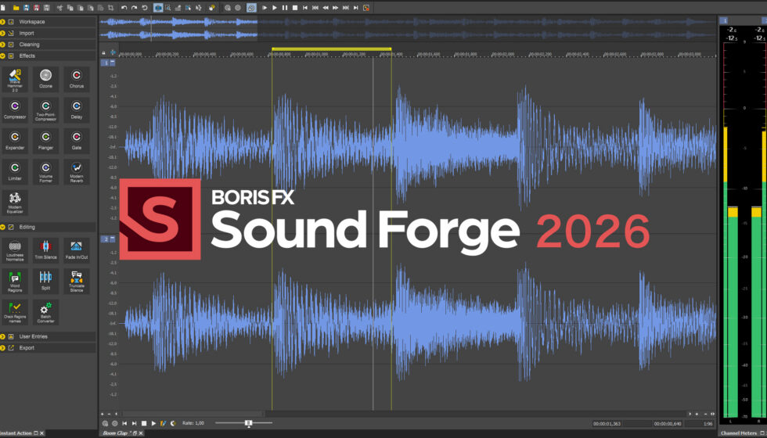Create Word Regions
Image resolution: width=767 pixels, height=438 pixels.
coord(15,282)
